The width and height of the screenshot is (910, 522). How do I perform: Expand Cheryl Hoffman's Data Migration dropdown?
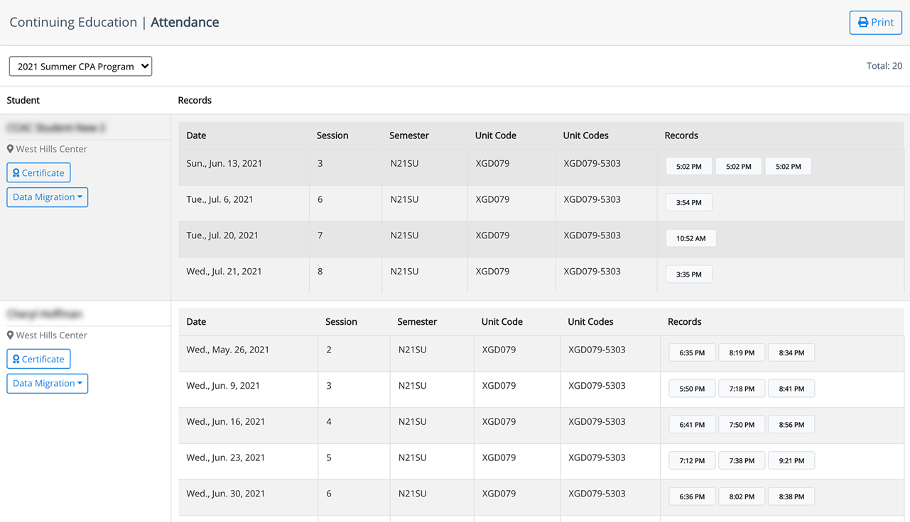[x=47, y=383]
